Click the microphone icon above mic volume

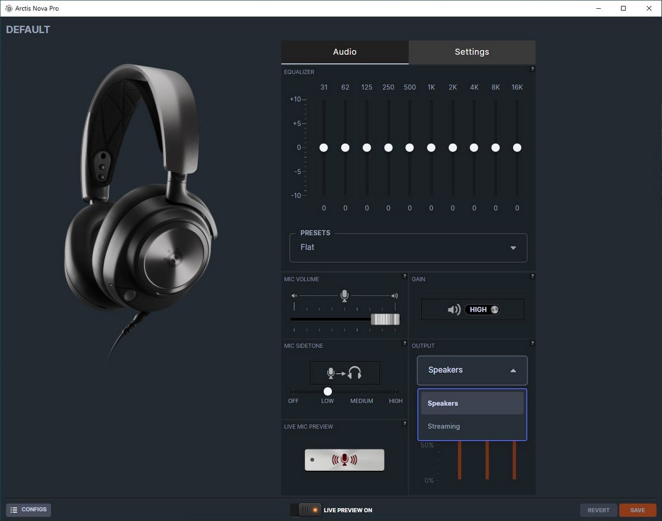344,296
